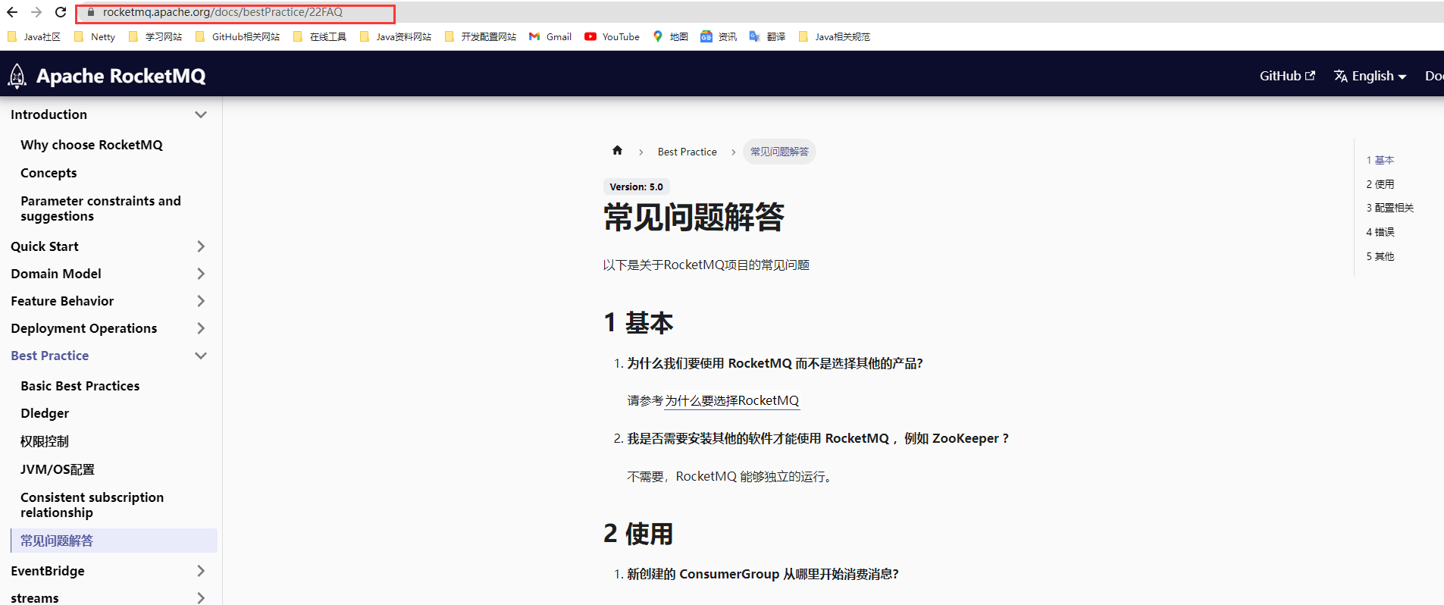Screen dimensions: 1444x605
Task: Open Why choose RocketMQ page
Action: pos(92,145)
